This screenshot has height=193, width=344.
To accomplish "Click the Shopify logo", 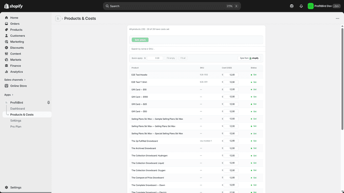I will (13, 6).
